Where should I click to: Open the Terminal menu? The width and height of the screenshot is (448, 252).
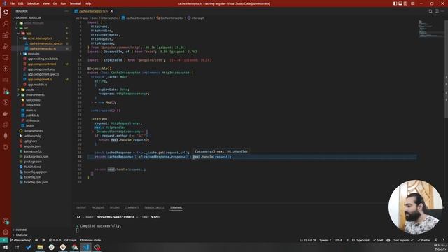click(x=76, y=3)
